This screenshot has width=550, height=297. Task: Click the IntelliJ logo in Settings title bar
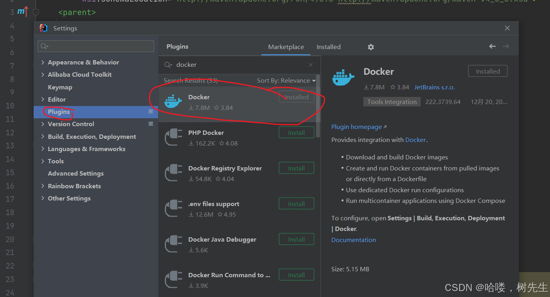43,28
